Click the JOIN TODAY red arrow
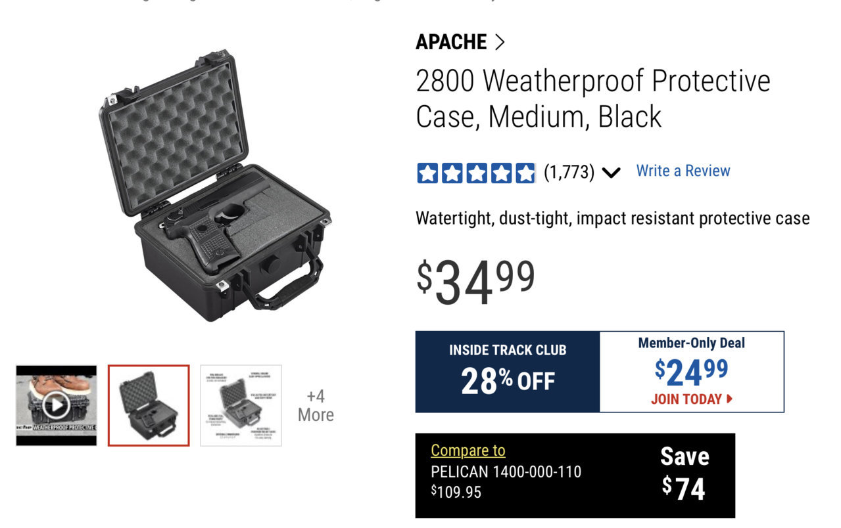 [x=729, y=399]
